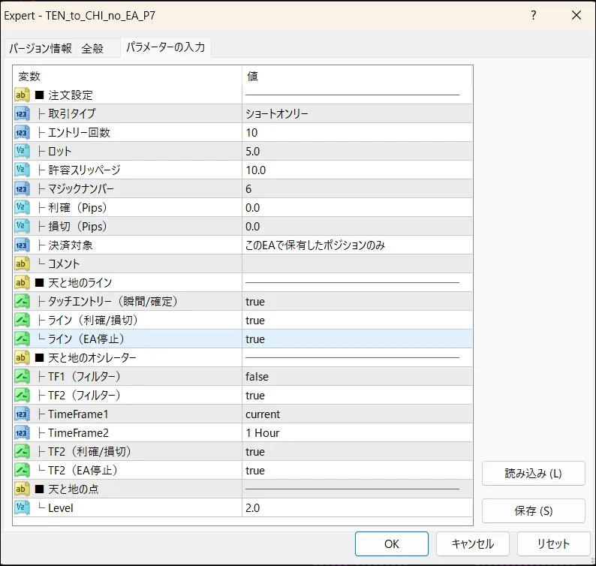The width and height of the screenshot is (596, 566).
Task: Click the bool icon beside TF2（EA停止）
Action: (x=22, y=470)
